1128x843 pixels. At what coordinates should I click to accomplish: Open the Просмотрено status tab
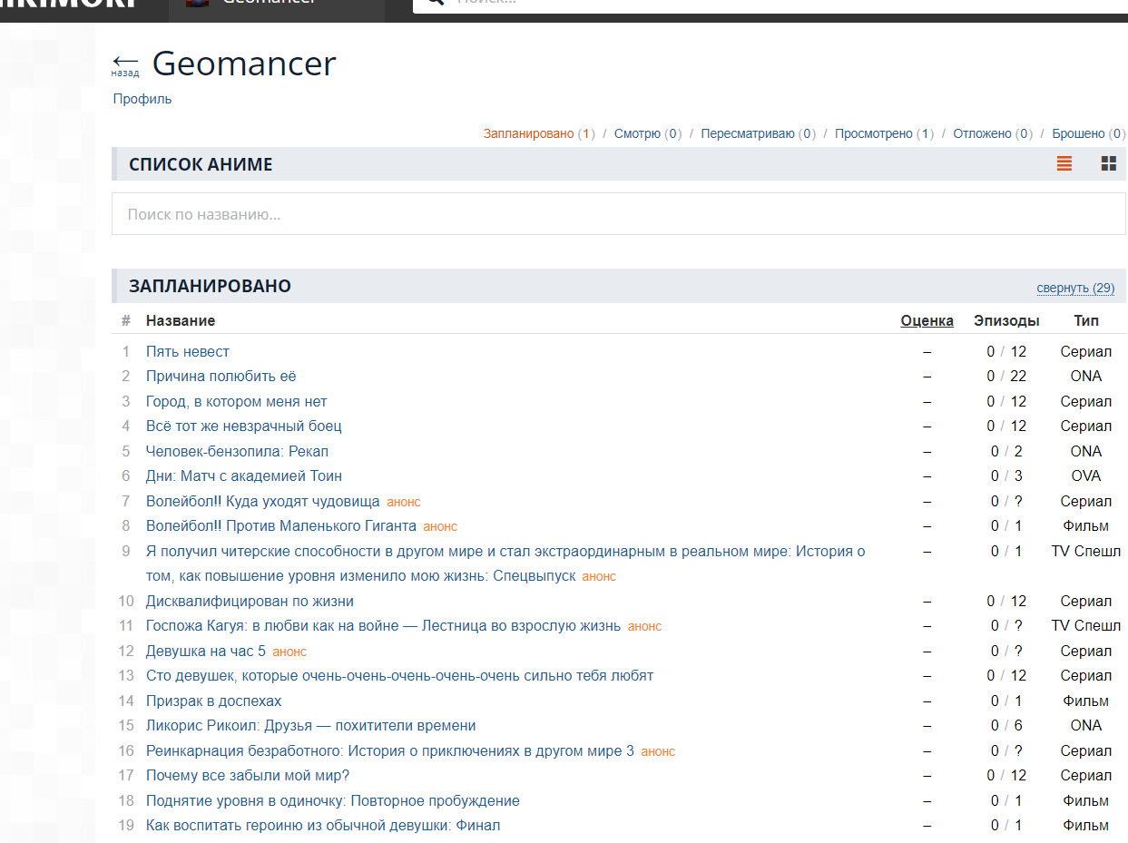[x=873, y=133]
